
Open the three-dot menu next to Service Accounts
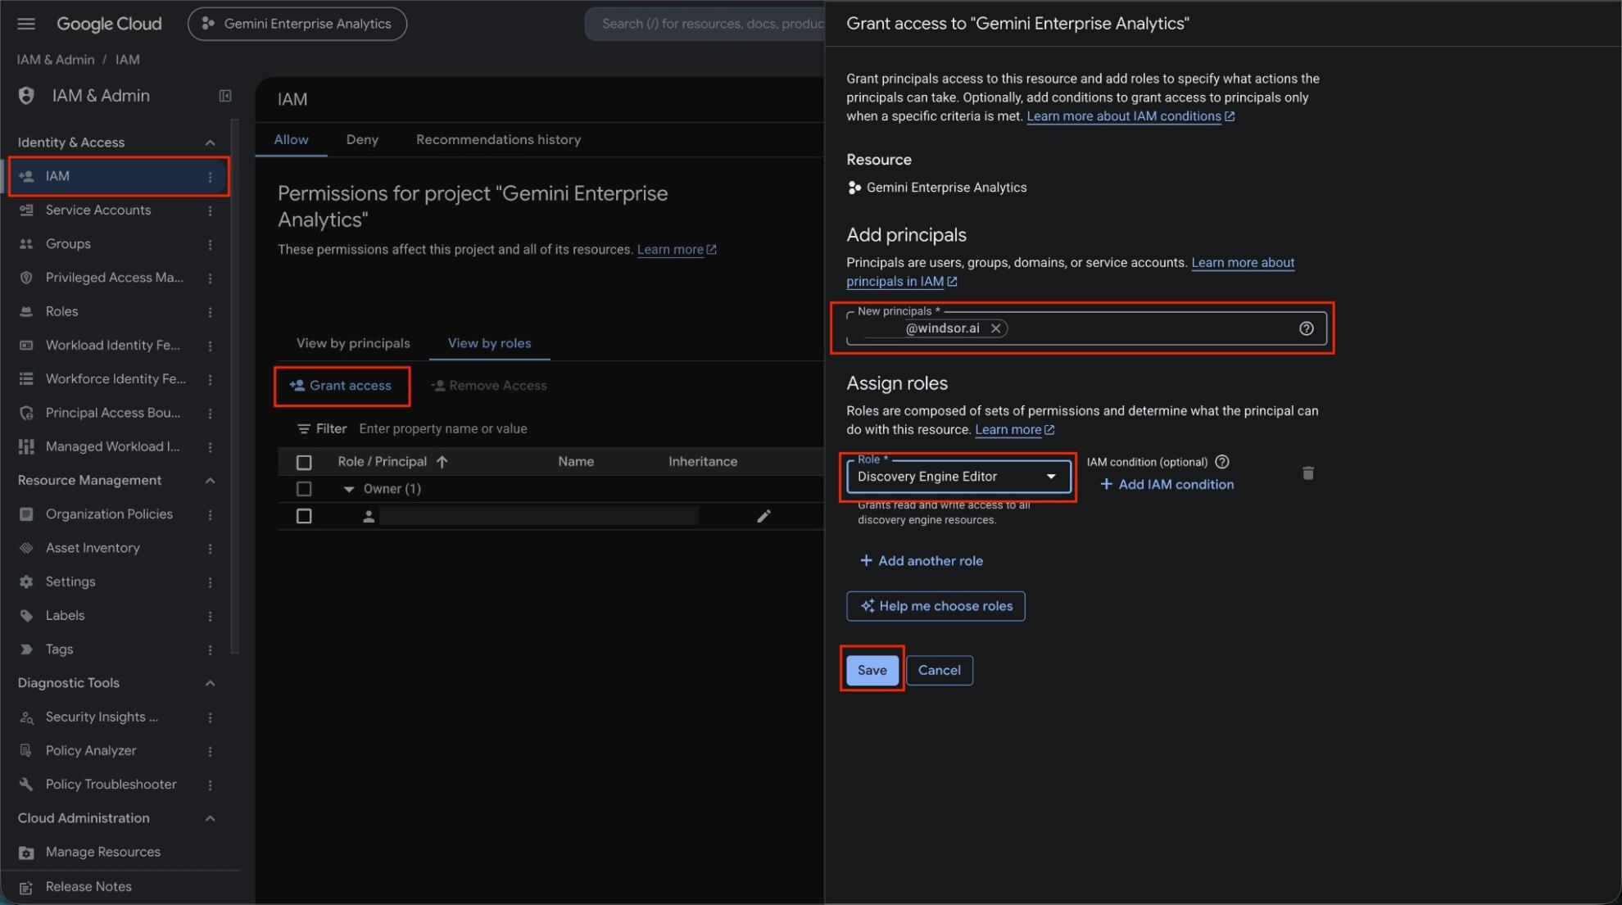click(x=211, y=210)
